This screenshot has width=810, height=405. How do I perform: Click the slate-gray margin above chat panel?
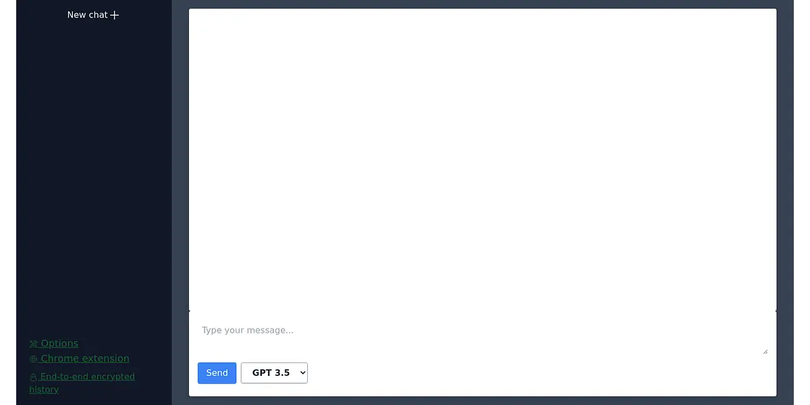483,4
